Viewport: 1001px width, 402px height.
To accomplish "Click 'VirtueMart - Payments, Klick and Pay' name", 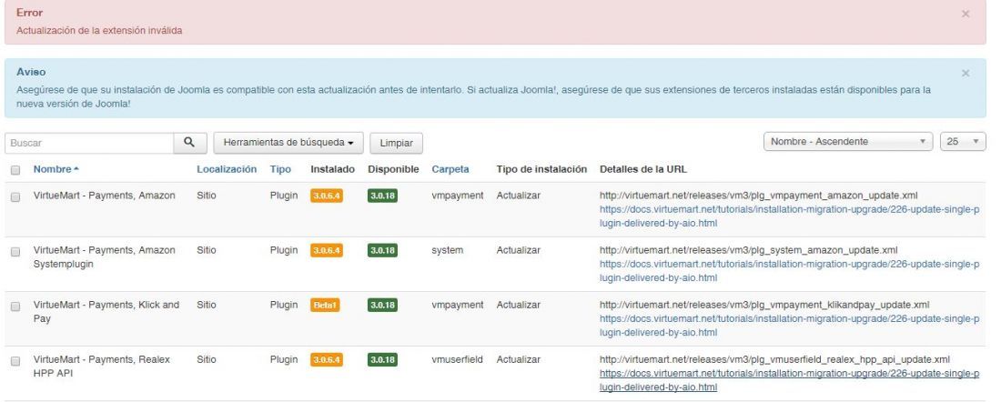I will point(106,311).
